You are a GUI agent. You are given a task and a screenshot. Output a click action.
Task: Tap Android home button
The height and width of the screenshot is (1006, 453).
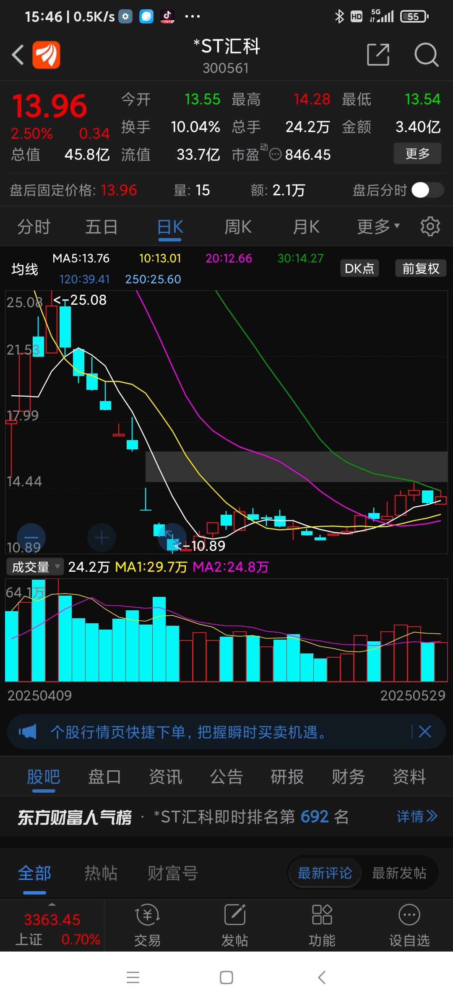pos(226,977)
